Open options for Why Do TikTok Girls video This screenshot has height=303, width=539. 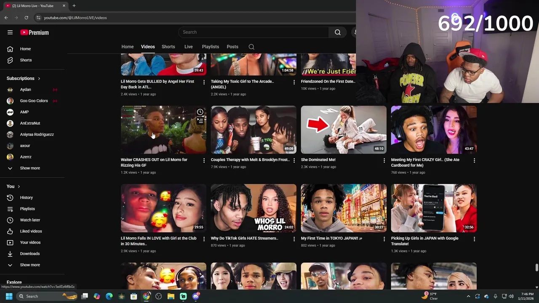pyautogui.click(x=294, y=239)
